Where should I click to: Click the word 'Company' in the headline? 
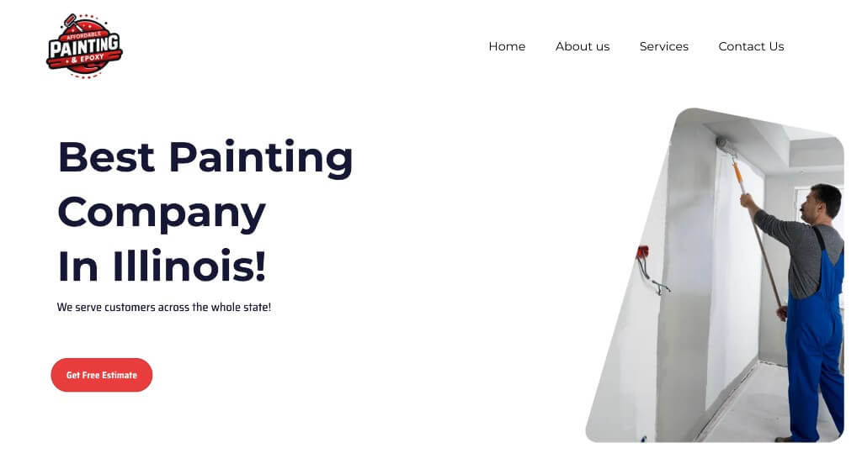point(162,213)
